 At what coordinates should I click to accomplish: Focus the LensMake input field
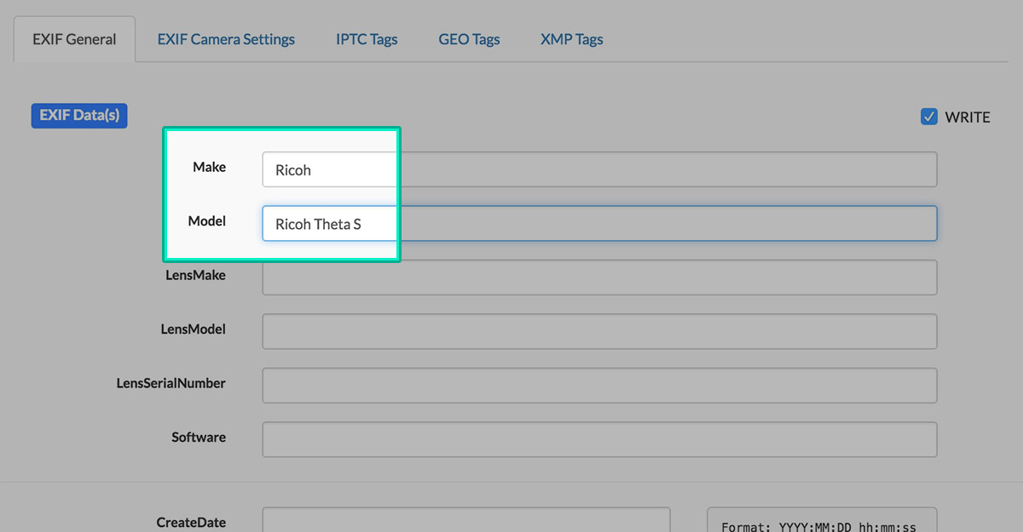tap(599, 277)
